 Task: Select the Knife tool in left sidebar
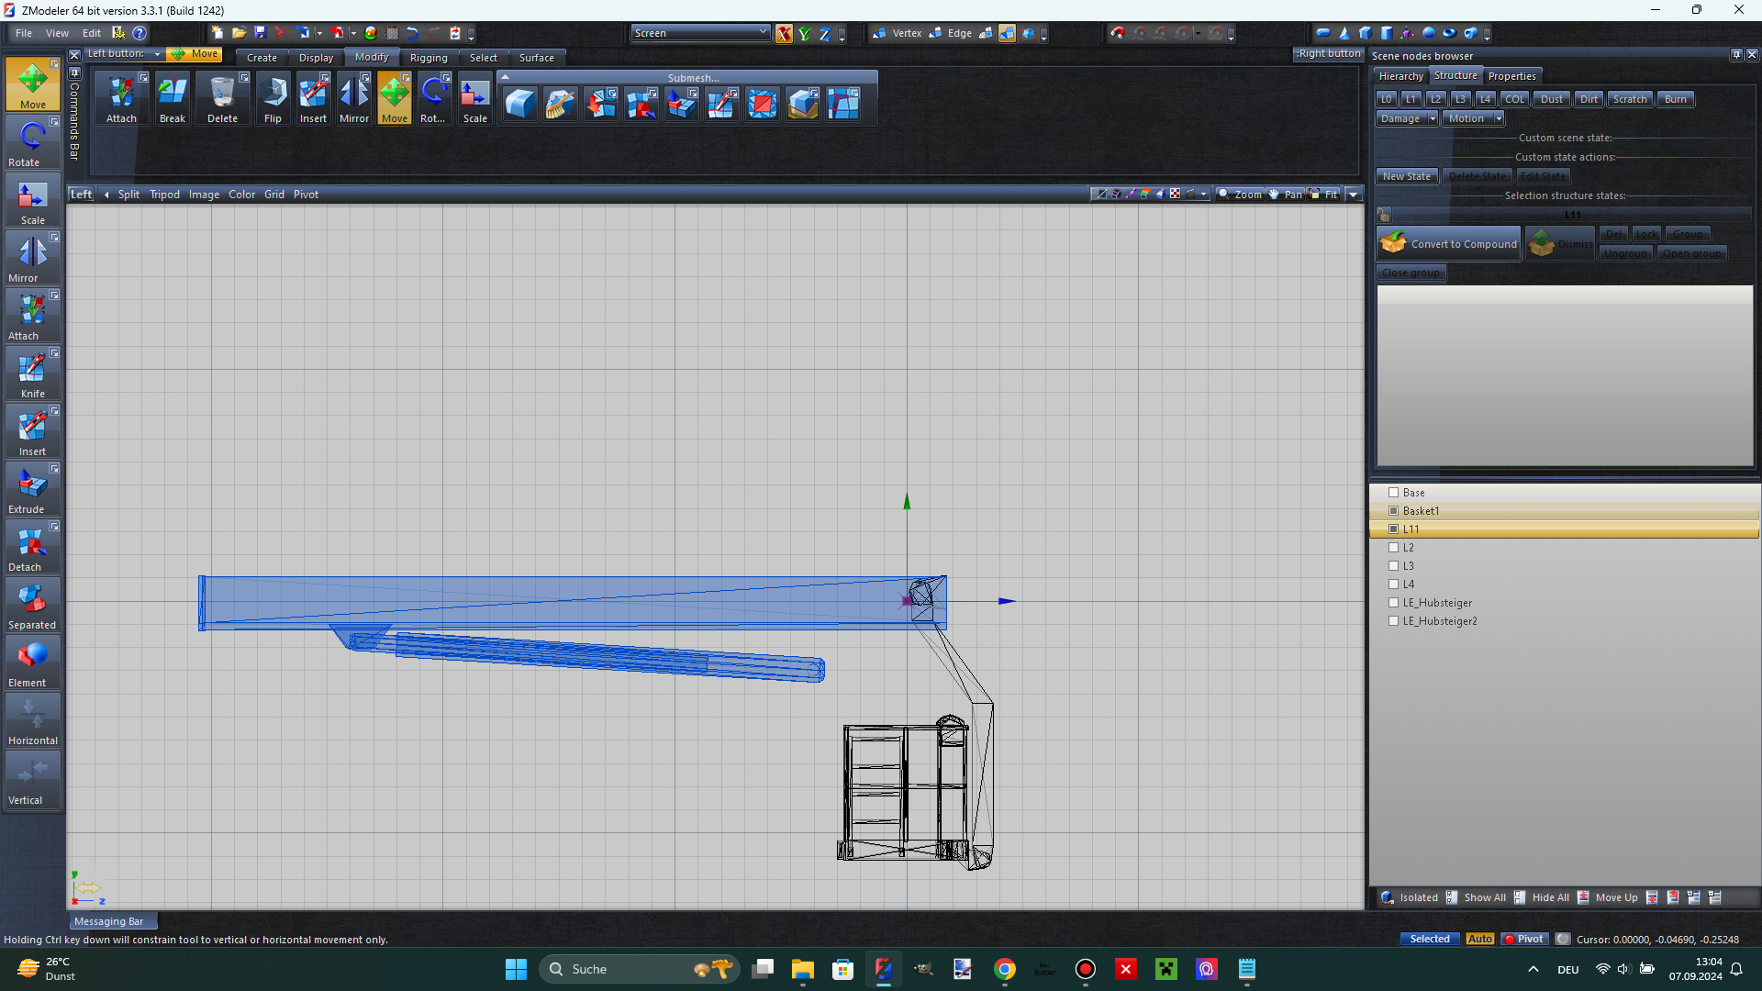(32, 373)
